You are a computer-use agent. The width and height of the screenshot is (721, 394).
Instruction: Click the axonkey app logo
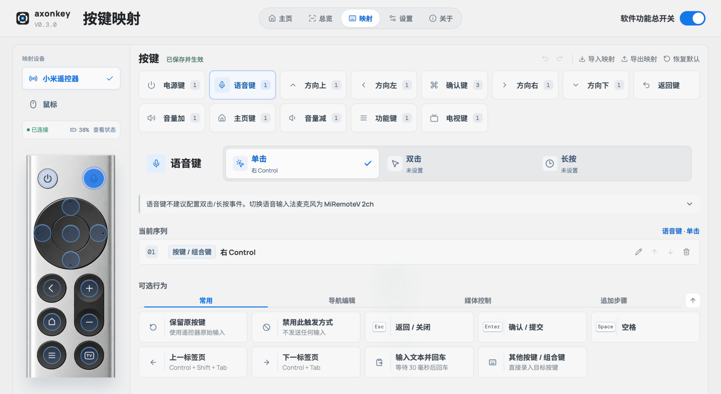tap(23, 18)
